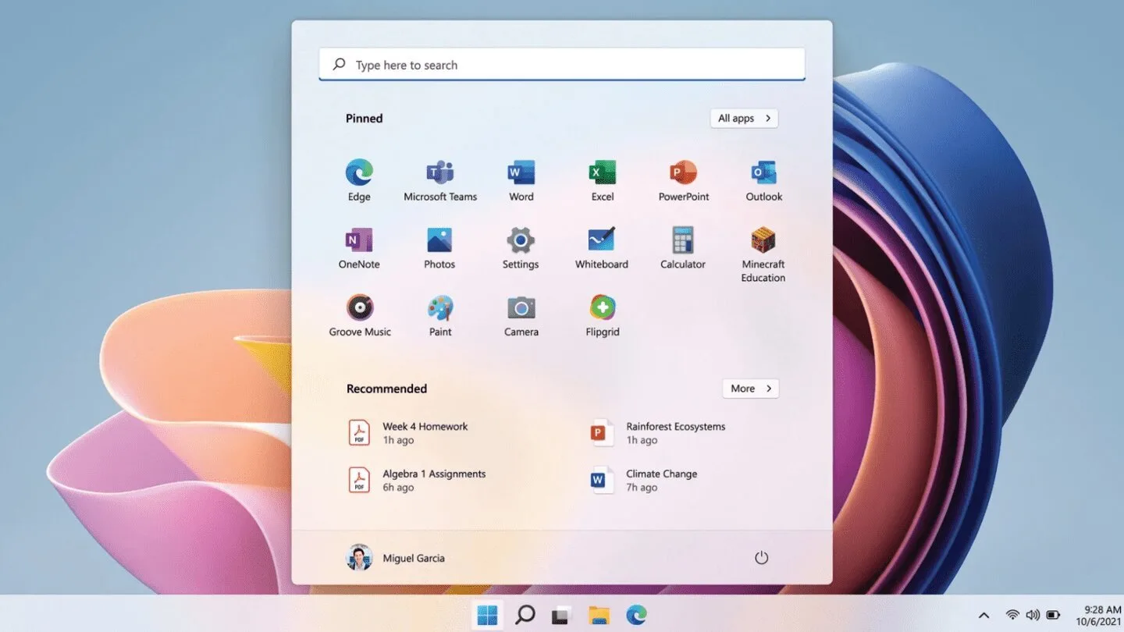Launch Whiteboard from pinned apps

click(x=602, y=248)
